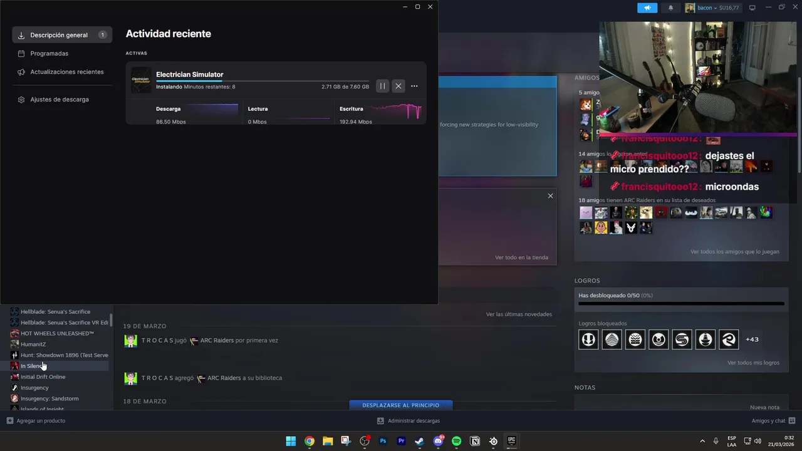Click the microphone tray icon
The height and width of the screenshot is (451, 802).
tap(716, 441)
